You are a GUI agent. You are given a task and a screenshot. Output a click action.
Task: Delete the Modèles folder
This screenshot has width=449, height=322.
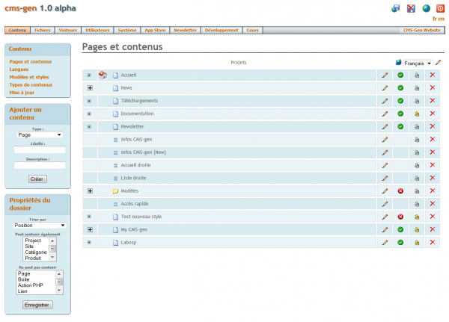(x=433, y=191)
